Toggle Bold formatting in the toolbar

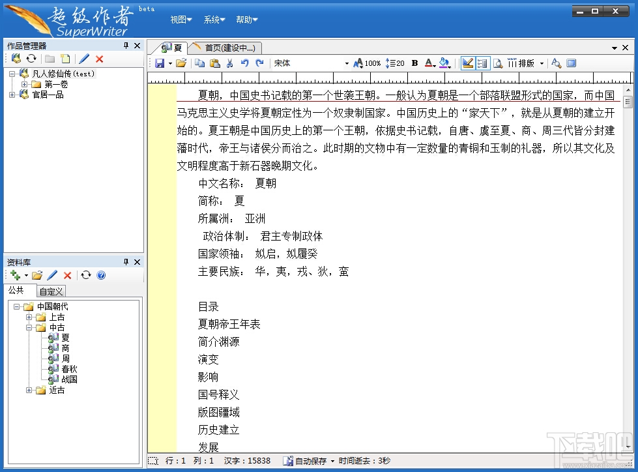(414, 63)
